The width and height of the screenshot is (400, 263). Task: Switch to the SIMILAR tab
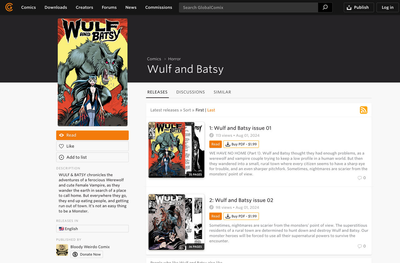coord(222,92)
